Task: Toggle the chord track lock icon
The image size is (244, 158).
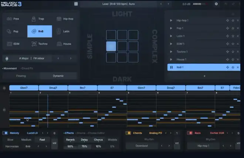Action: click(x=4, y=88)
